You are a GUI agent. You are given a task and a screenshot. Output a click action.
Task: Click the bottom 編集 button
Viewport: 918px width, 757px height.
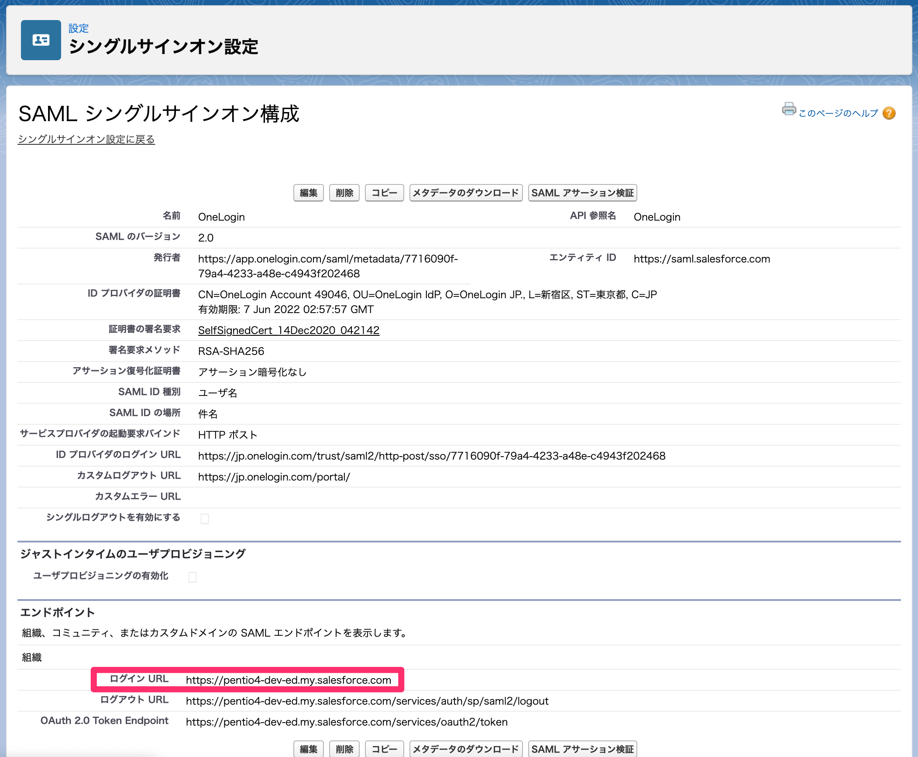[309, 749]
